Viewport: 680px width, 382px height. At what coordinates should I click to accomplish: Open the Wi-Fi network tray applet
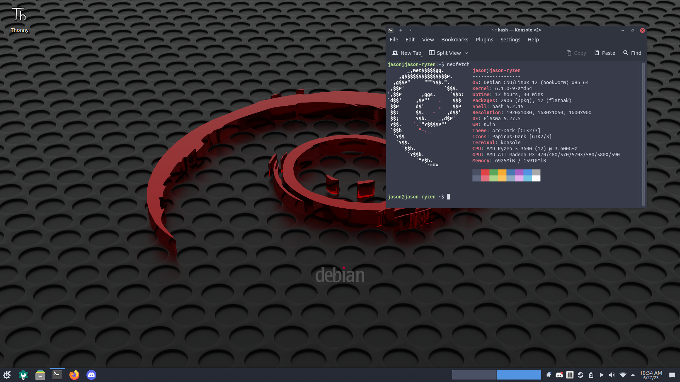[x=623, y=375]
